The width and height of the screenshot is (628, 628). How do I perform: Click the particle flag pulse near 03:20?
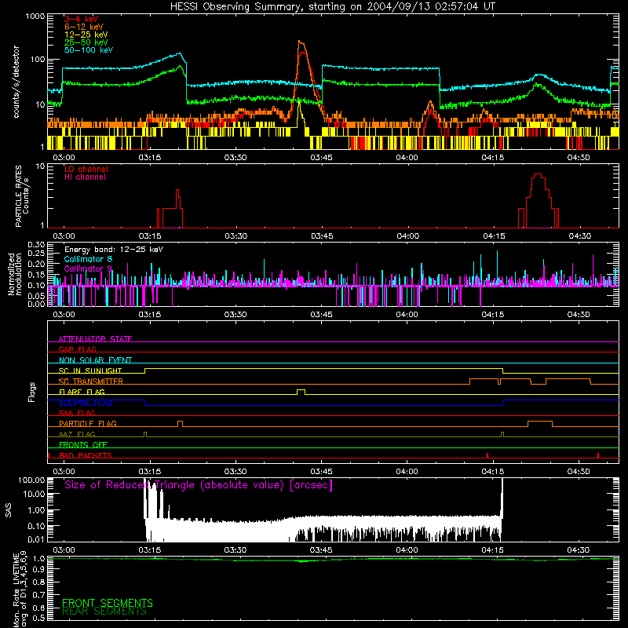(x=181, y=424)
